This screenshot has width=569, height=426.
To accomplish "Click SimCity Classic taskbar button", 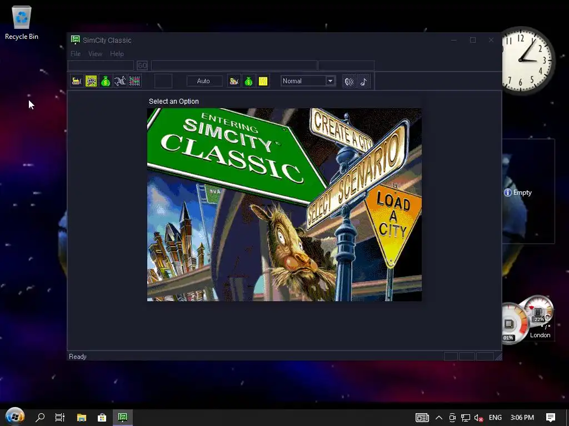I will coord(123,418).
